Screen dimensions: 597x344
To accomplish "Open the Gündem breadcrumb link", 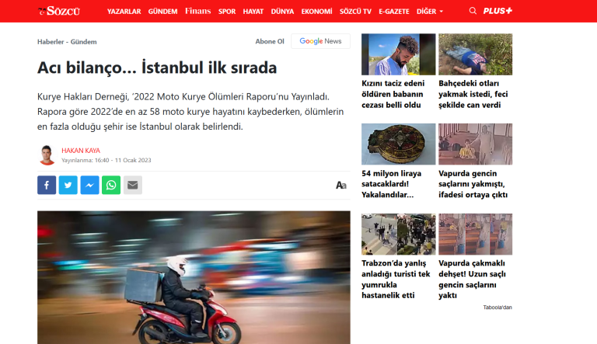I will pyautogui.click(x=83, y=42).
